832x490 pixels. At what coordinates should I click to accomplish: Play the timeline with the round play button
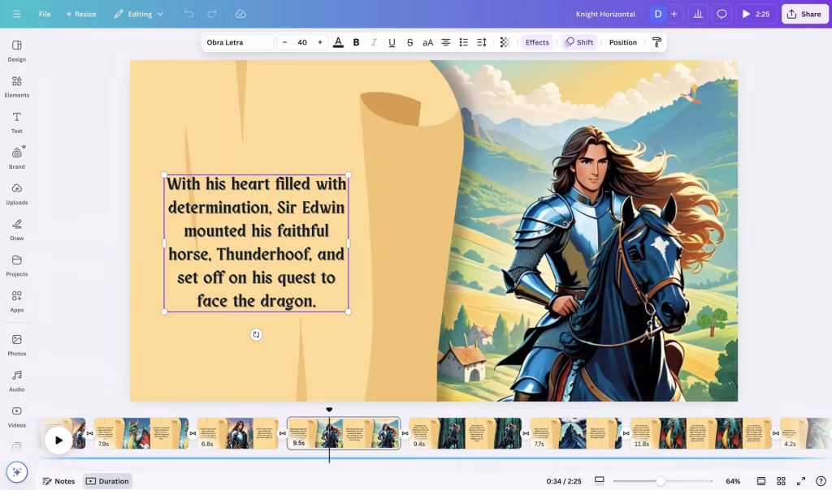pyautogui.click(x=58, y=440)
